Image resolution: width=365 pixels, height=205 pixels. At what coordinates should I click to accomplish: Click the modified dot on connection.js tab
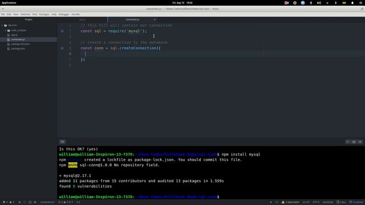[x=155, y=20]
